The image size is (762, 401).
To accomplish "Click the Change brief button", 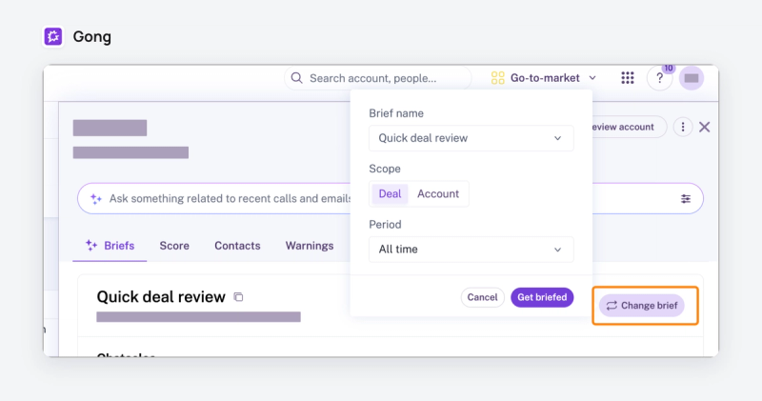I will (x=641, y=305).
